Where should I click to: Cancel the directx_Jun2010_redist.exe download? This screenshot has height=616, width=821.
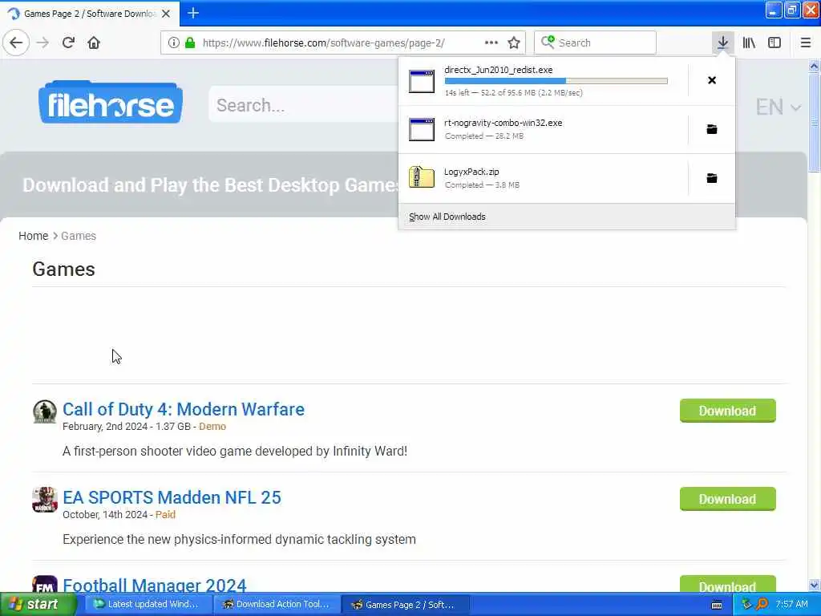712,80
